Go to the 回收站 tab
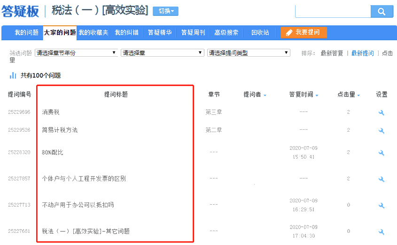 click(260, 33)
